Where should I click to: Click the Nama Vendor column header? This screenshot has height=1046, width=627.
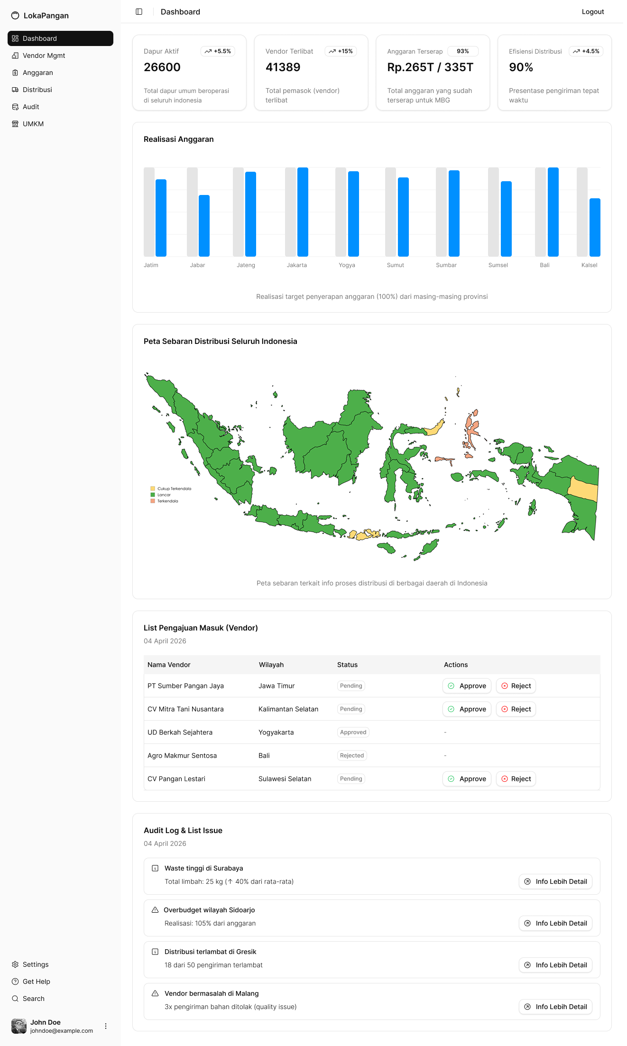[169, 665]
